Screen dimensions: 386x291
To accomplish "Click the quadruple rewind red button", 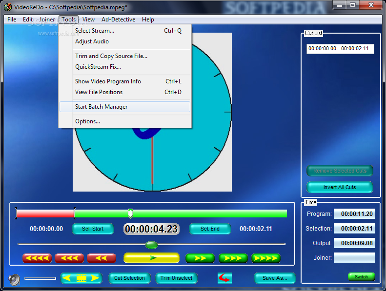I will (x=37, y=258).
